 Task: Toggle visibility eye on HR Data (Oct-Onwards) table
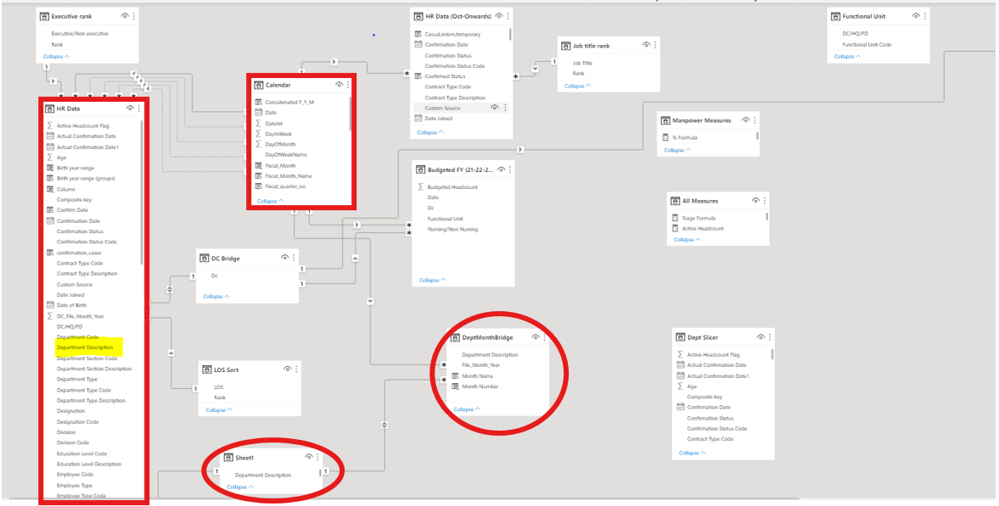pyautogui.click(x=499, y=16)
